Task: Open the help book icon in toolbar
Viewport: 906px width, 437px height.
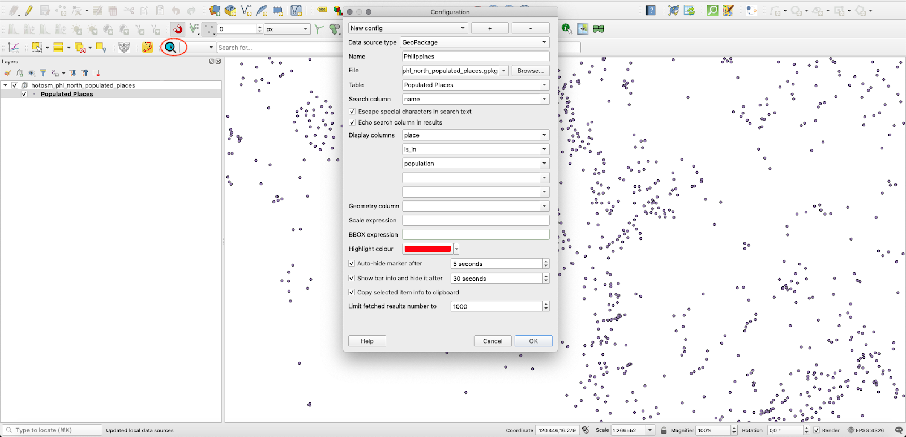Action: click(x=651, y=10)
